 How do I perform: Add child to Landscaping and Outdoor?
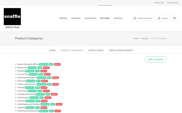(45, 104)
